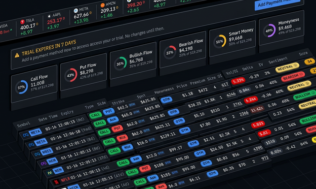The image size is (316, 189).
Task: Click the CALL badge beside $62.5 strike
Action: point(95,115)
